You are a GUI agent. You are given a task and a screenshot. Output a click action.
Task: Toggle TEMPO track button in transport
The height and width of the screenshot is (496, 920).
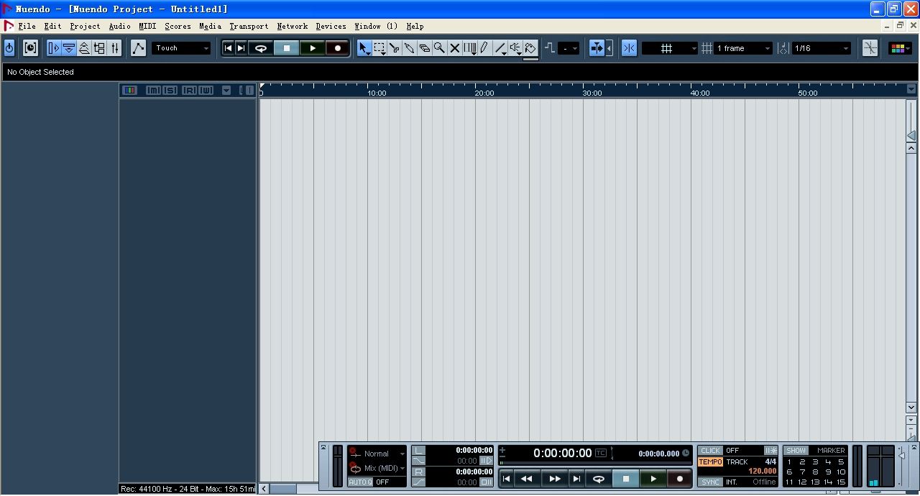coord(710,462)
